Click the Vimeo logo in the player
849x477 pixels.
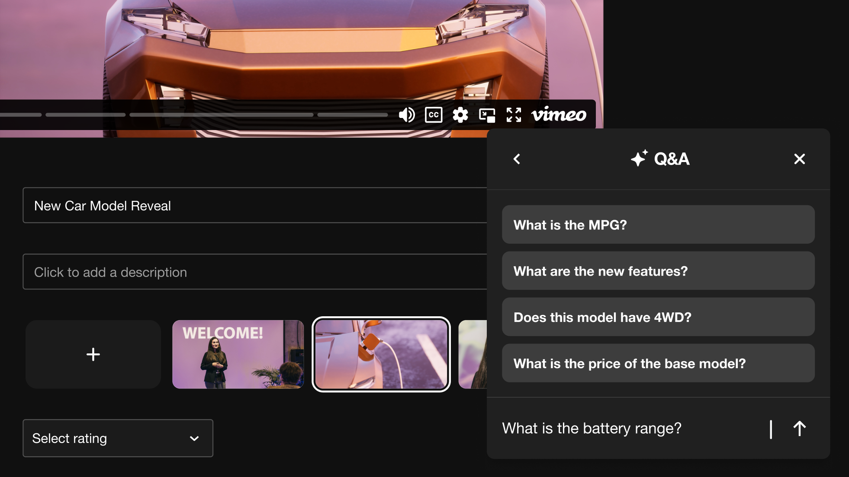tap(559, 114)
